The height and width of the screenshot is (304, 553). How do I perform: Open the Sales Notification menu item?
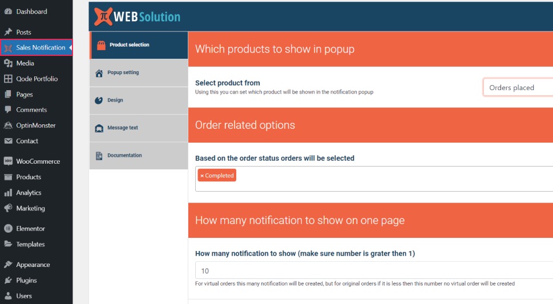[x=37, y=47]
